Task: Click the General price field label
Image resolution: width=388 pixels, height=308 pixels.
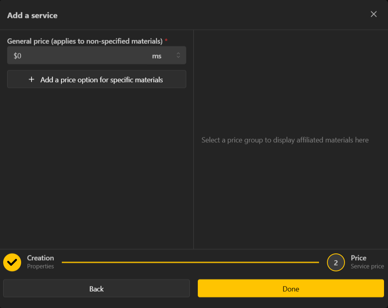Action: coord(85,41)
